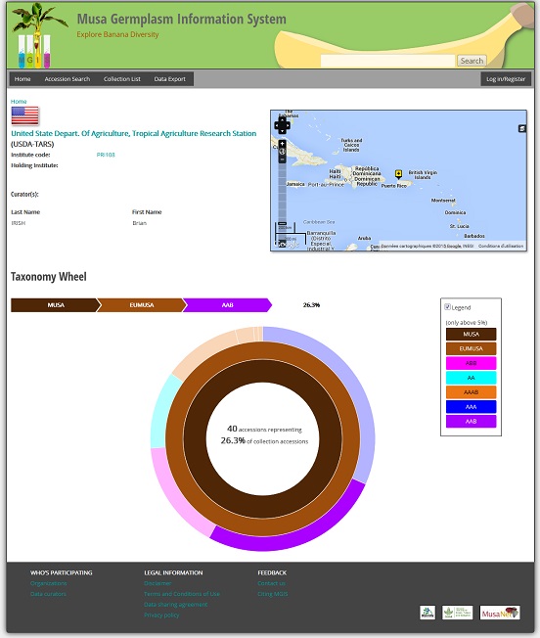The width and height of the screenshot is (540, 638).
Task: Select the EUMUSA legend swatch
Action: click(471, 348)
